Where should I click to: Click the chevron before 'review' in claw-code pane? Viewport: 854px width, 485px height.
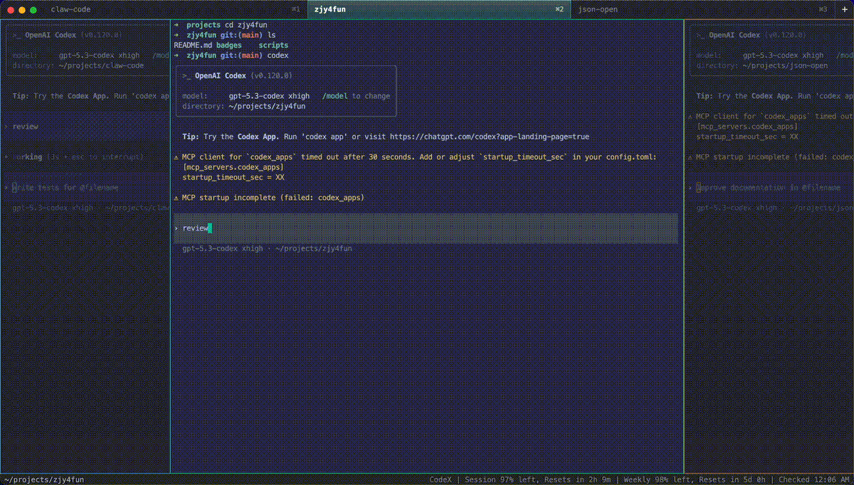coord(6,127)
